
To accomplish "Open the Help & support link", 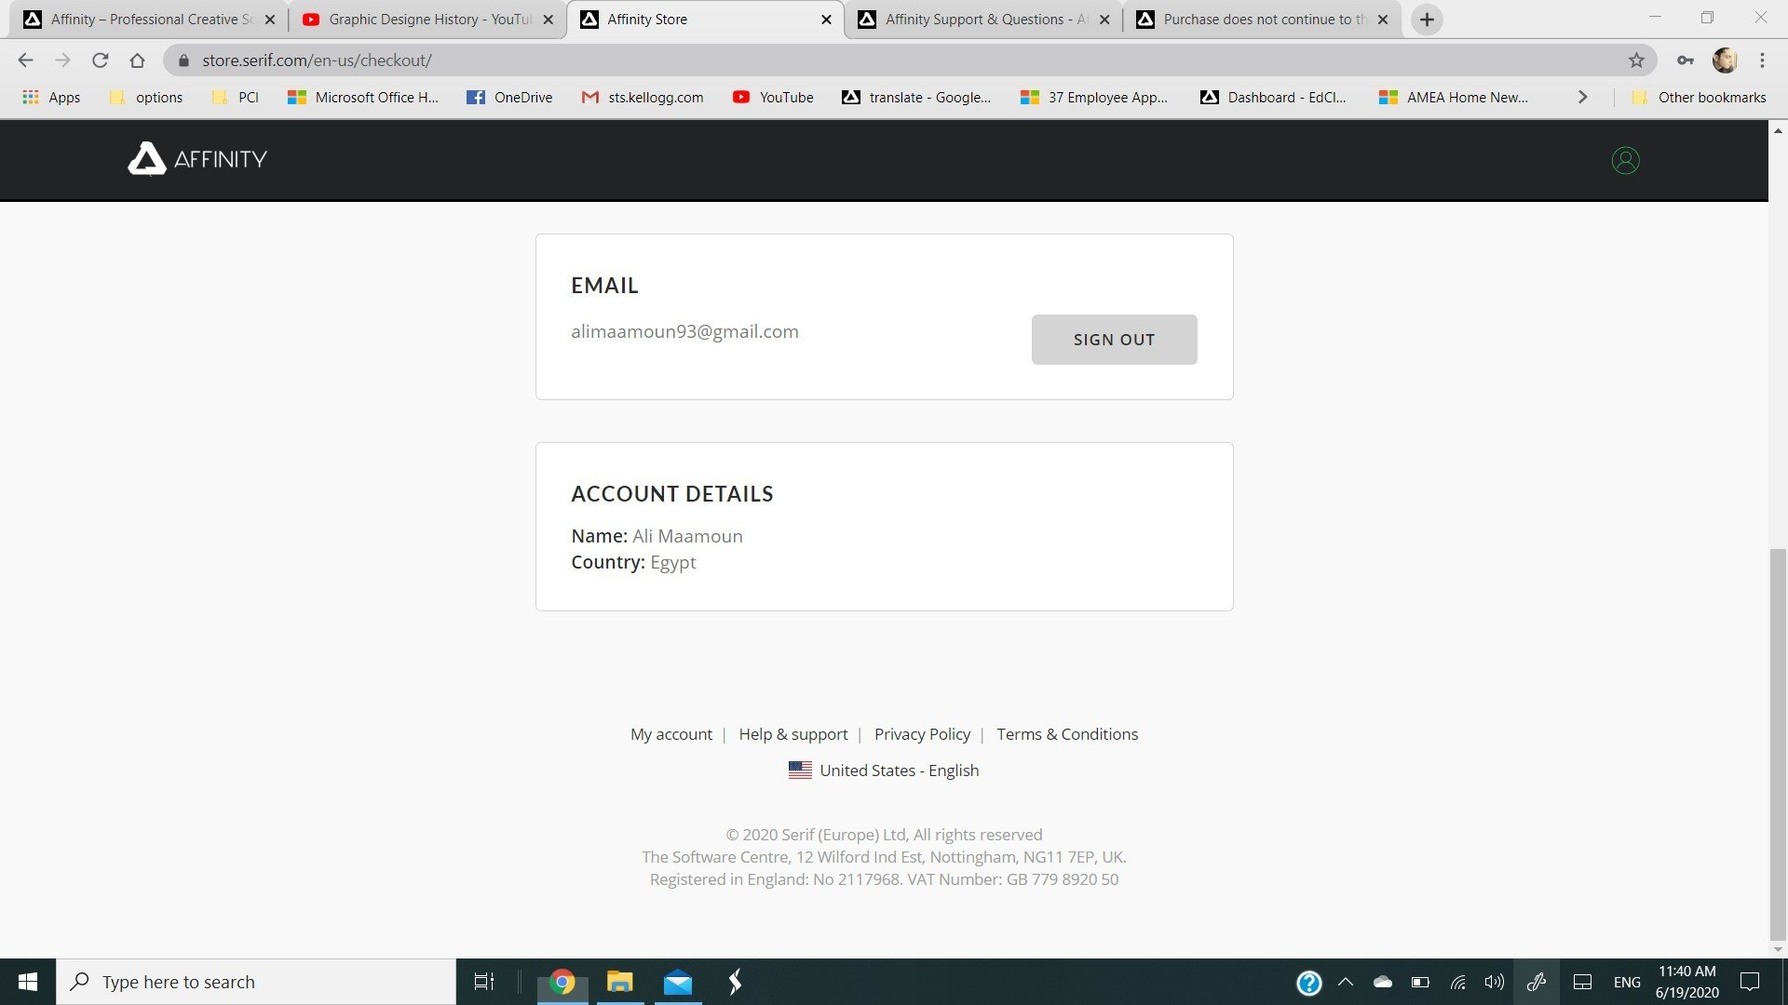I will [x=793, y=734].
